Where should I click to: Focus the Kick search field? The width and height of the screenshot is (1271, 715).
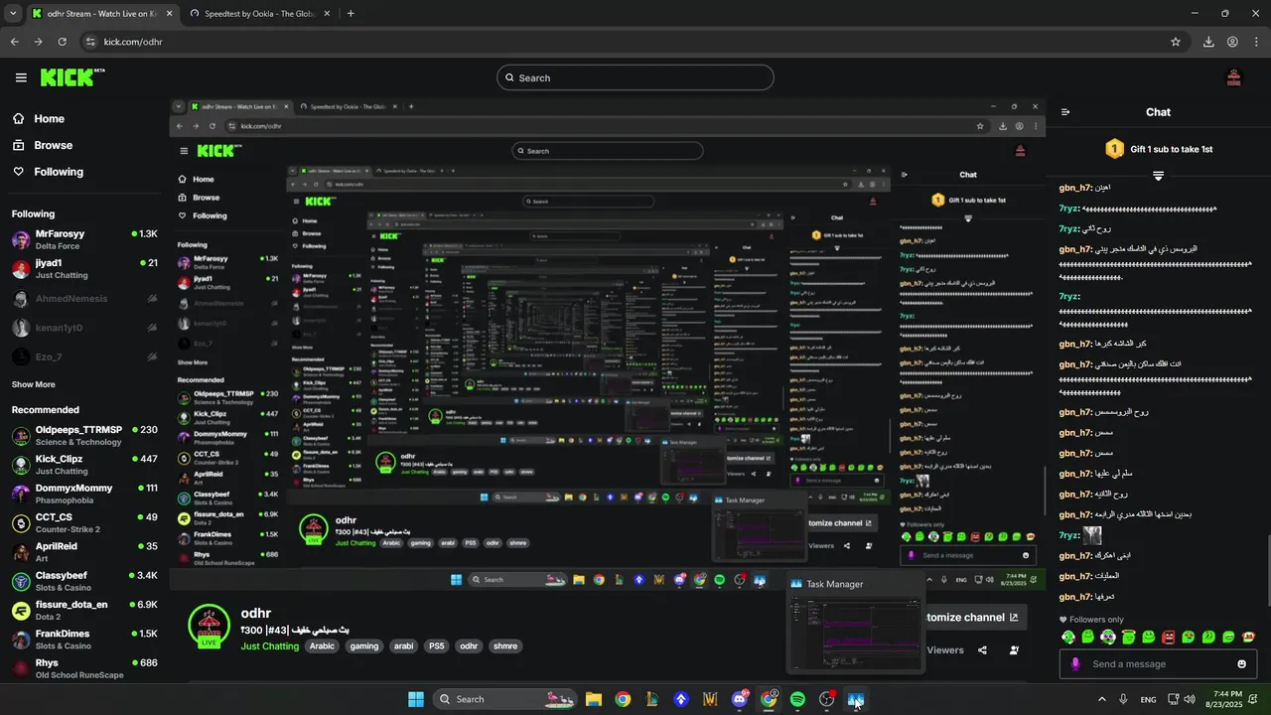click(635, 77)
